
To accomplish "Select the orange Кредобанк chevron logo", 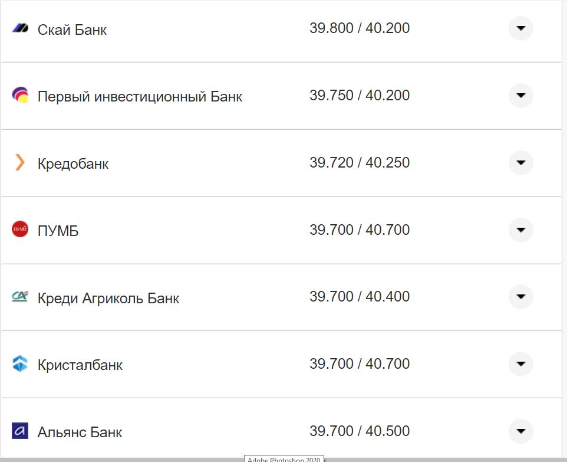I will (x=19, y=162).
